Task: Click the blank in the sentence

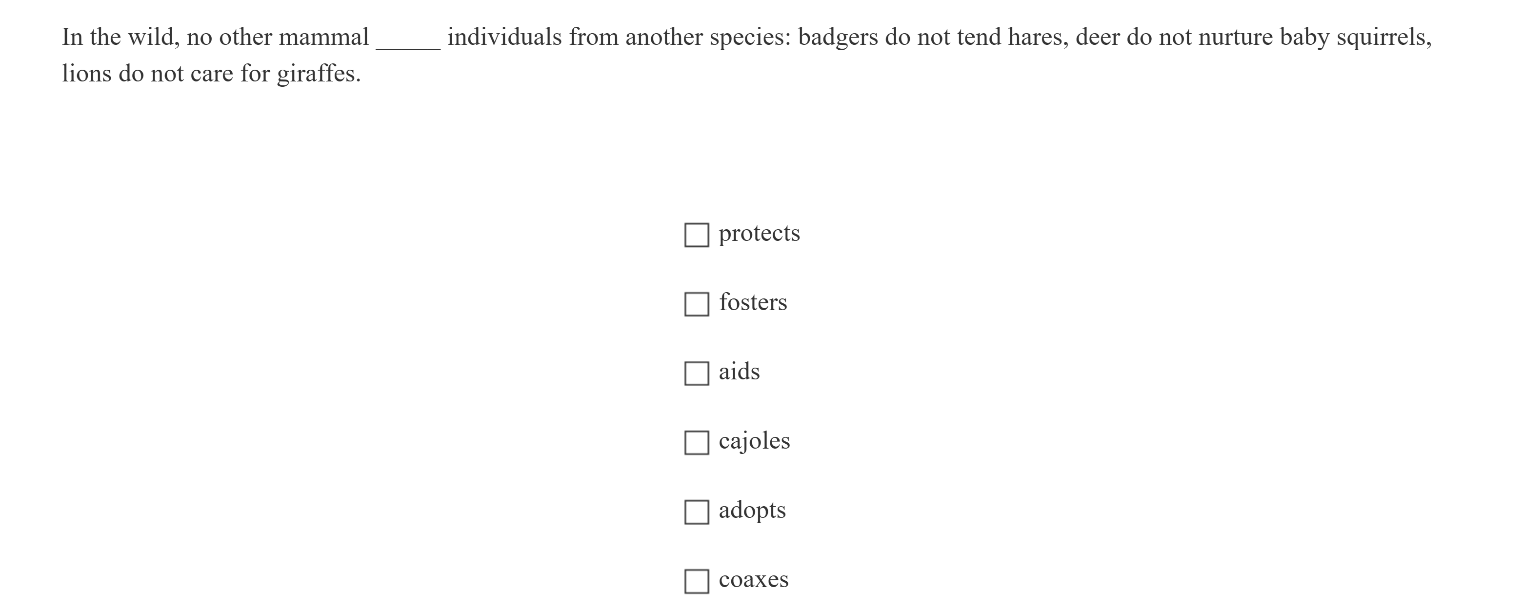Action: pyautogui.click(x=408, y=39)
